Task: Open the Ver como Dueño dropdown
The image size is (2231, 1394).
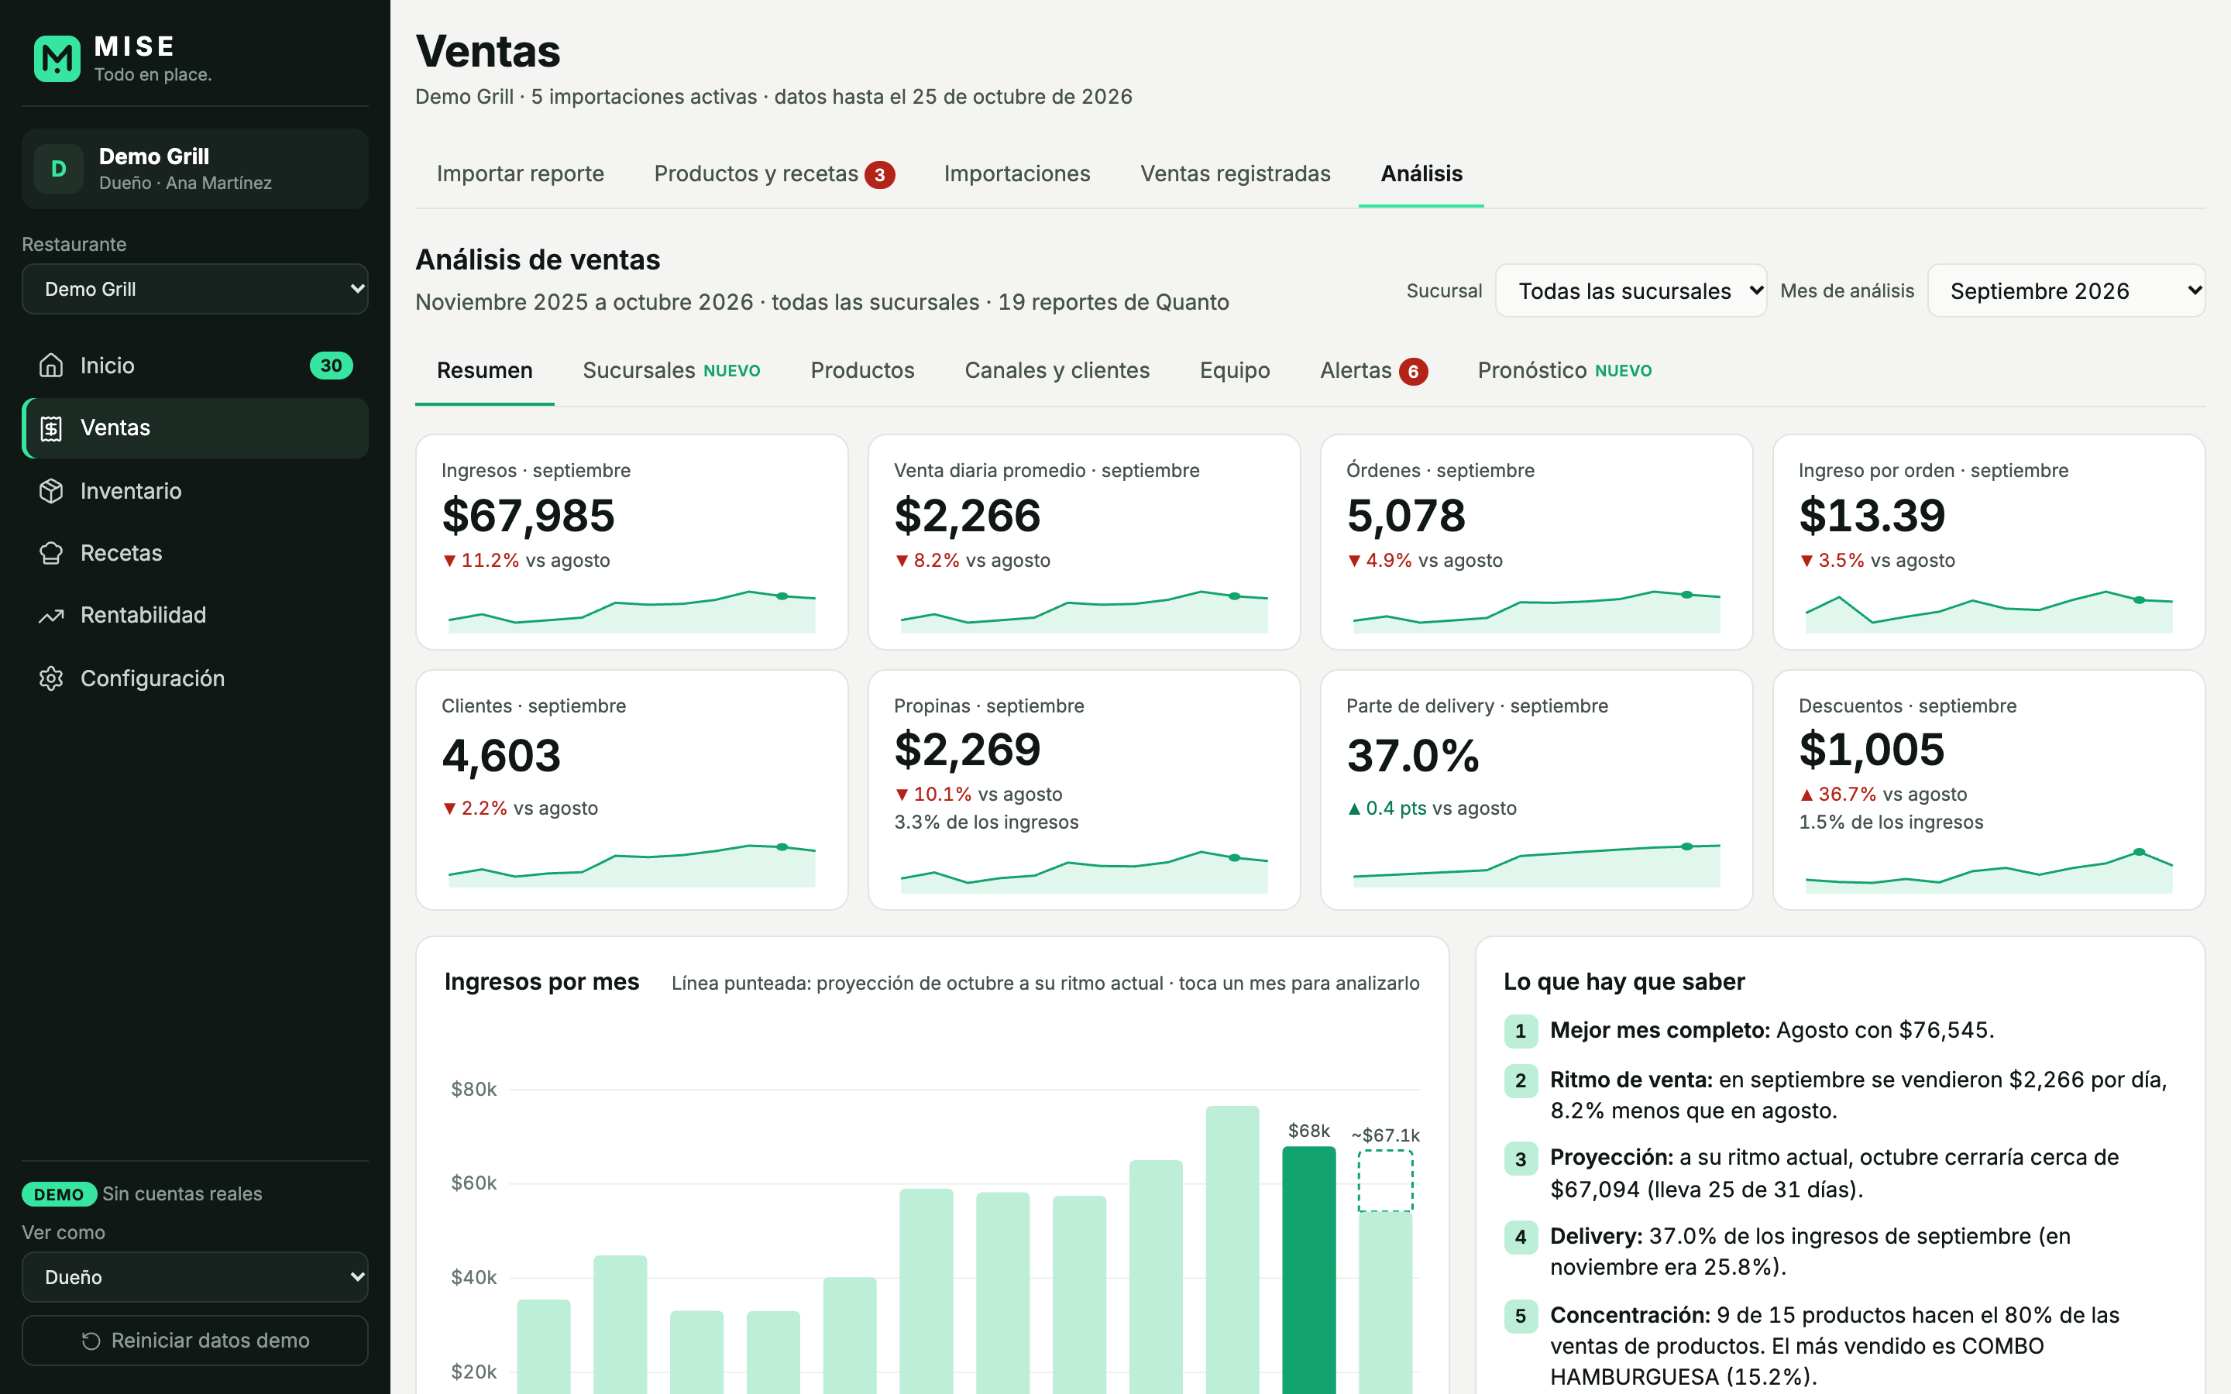Action: pyautogui.click(x=195, y=1277)
